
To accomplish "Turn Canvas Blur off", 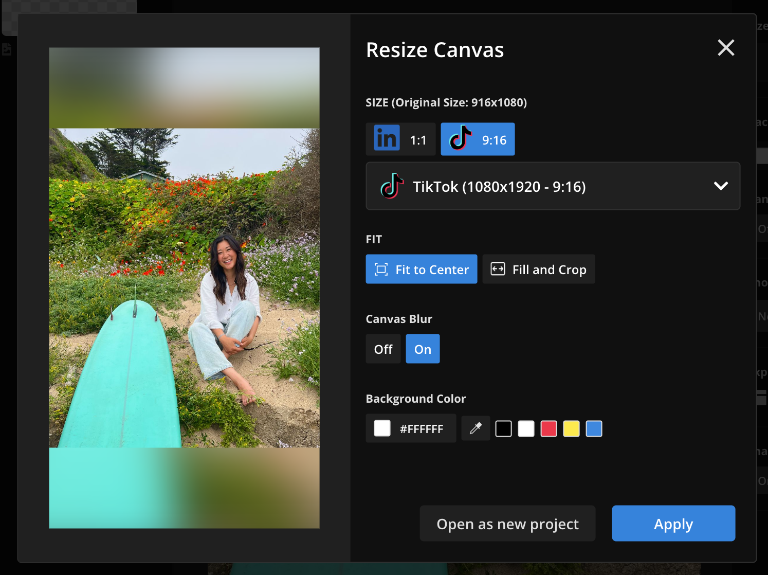I will [383, 349].
